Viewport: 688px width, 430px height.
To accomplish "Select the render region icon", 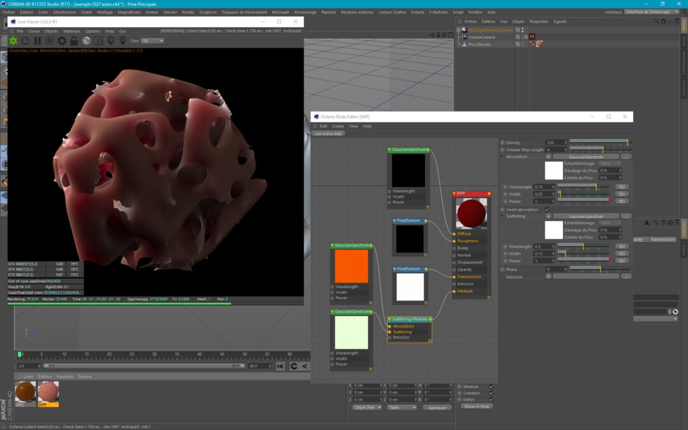I will tap(98, 41).
